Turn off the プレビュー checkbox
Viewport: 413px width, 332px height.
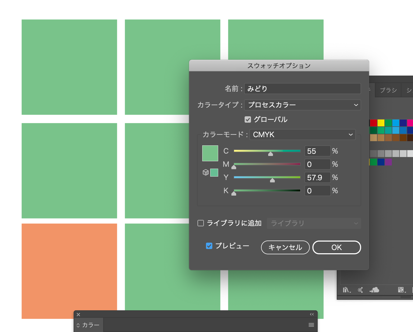(209, 246)
